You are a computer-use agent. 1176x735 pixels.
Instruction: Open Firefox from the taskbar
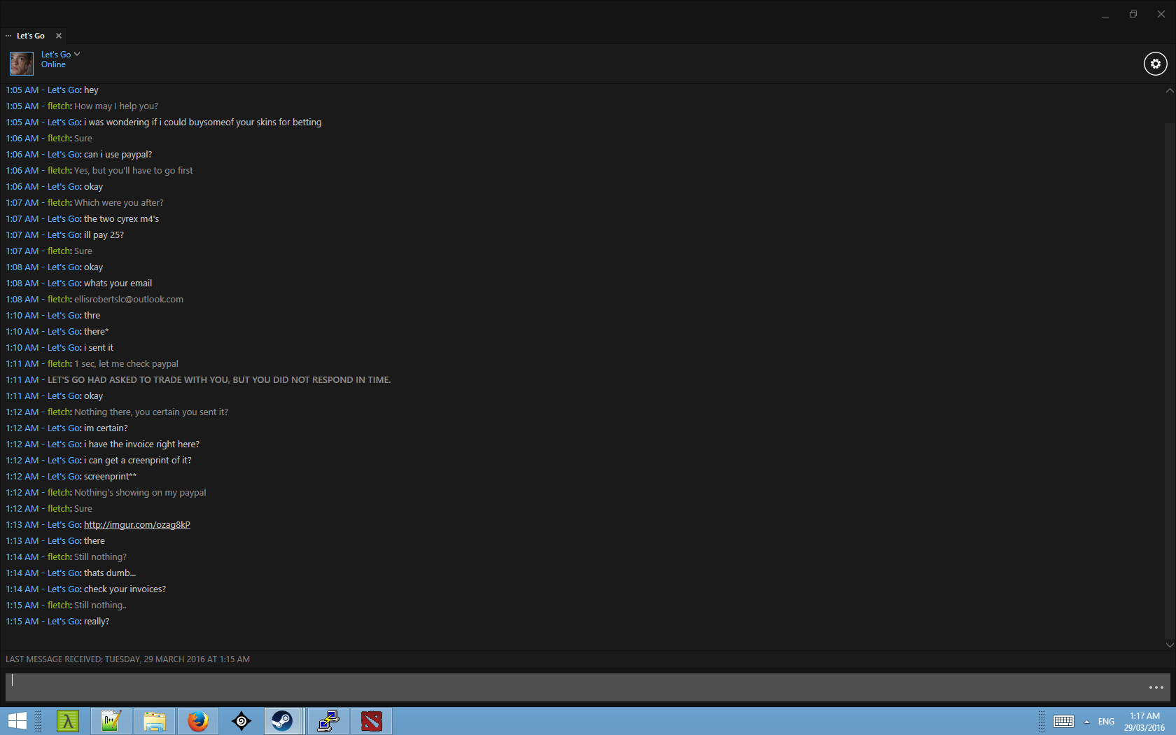click(198, 721)
